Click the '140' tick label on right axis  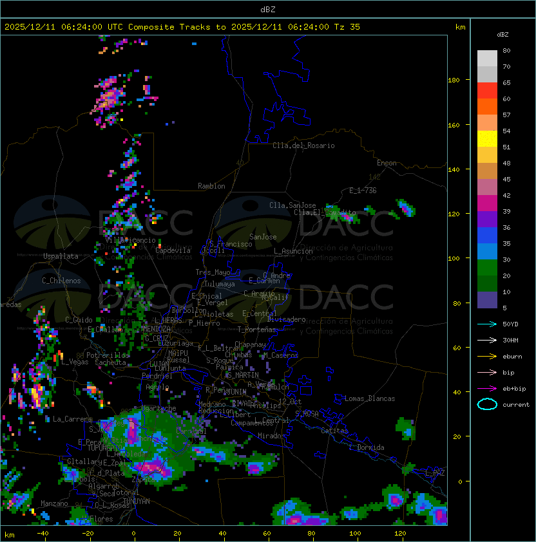[454, 170]
